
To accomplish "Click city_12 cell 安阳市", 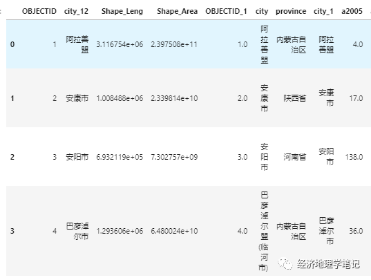I will (x=77, y=157).
